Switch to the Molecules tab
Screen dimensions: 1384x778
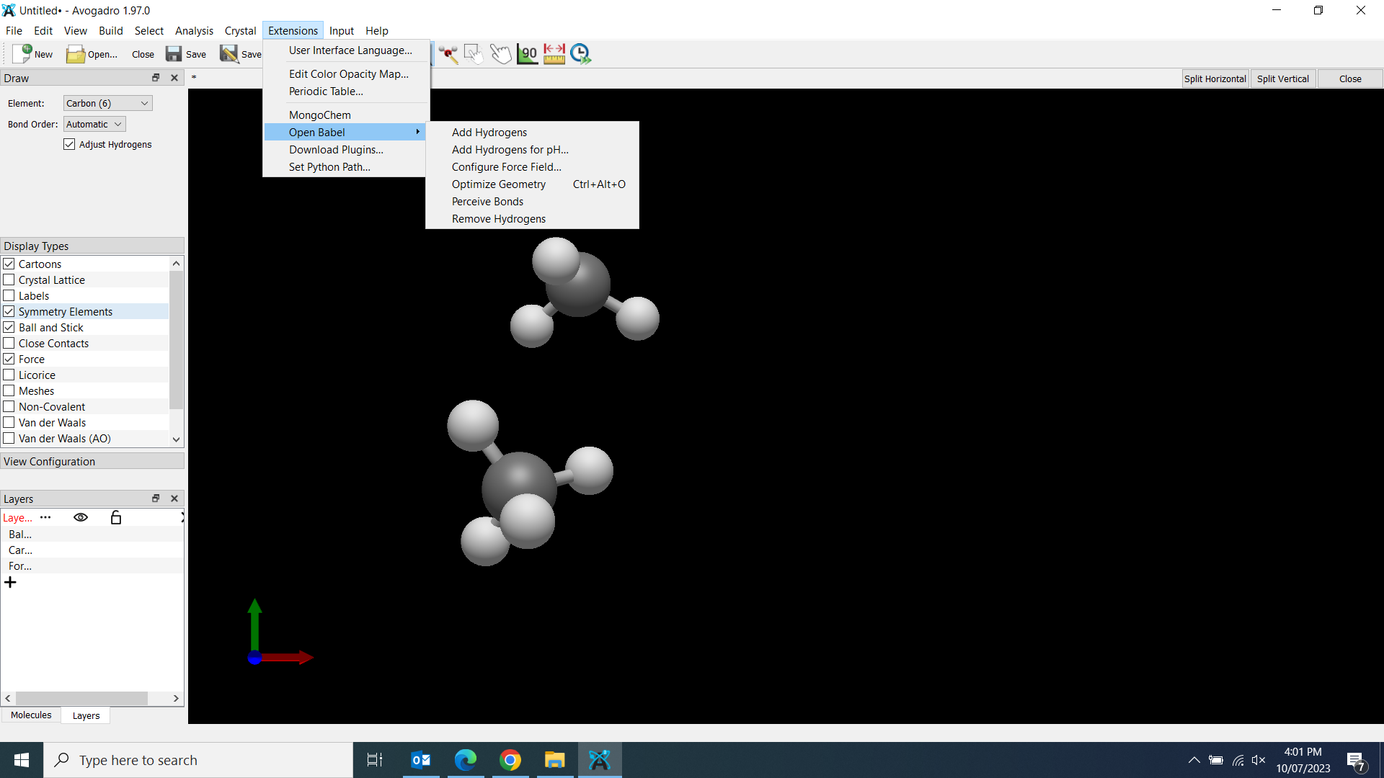pos(31,715)
